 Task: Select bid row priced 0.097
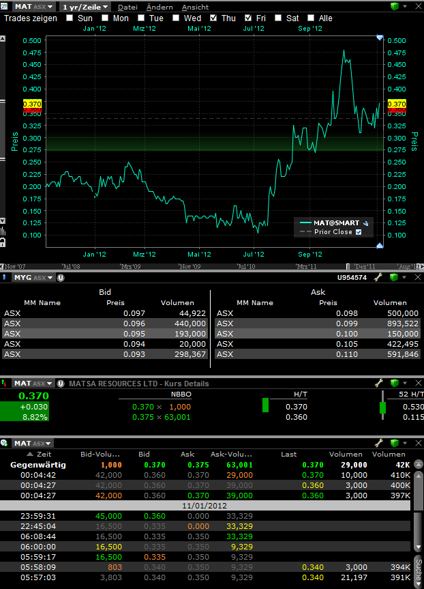tap(105, 313)
